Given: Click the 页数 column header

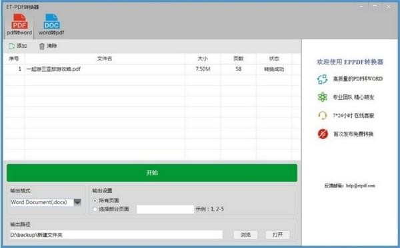Looking at the screenshot, I should (x=239, y=59).
